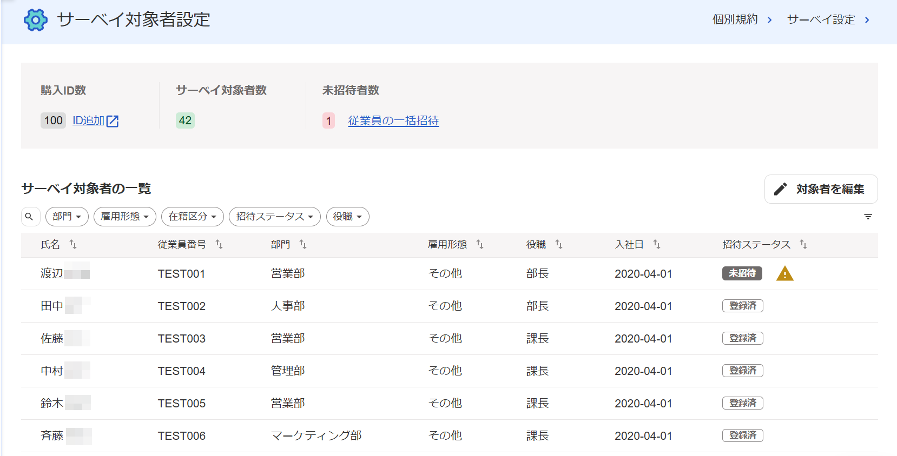
Task: Click 登録済 badge in TEST006 row
Action: click(x=743, y=435)
